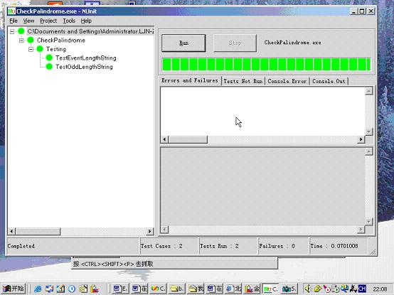Close the NUnit window
Screen dimensions: 394x295
371,11
